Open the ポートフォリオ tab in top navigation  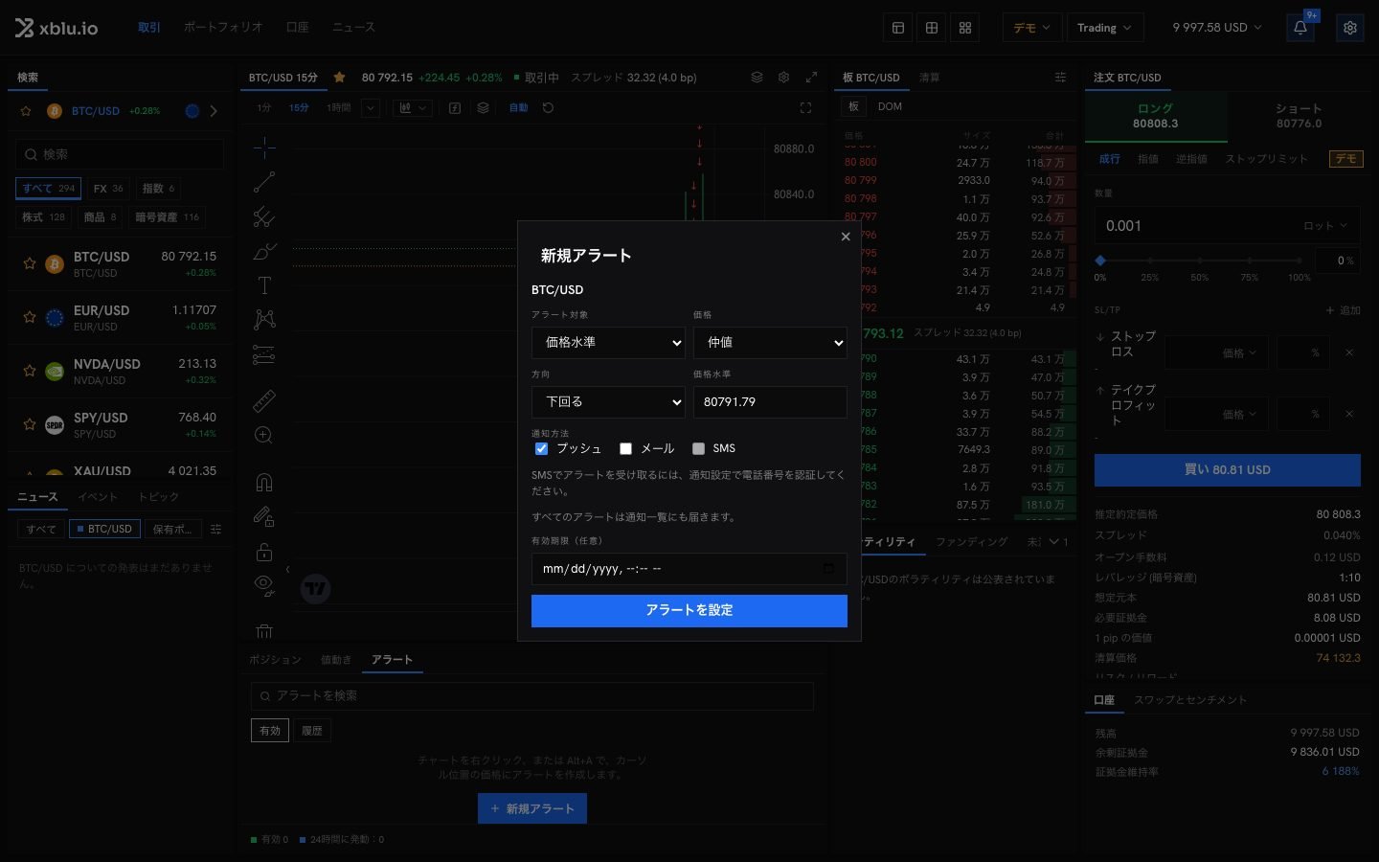tap(223, 28)
